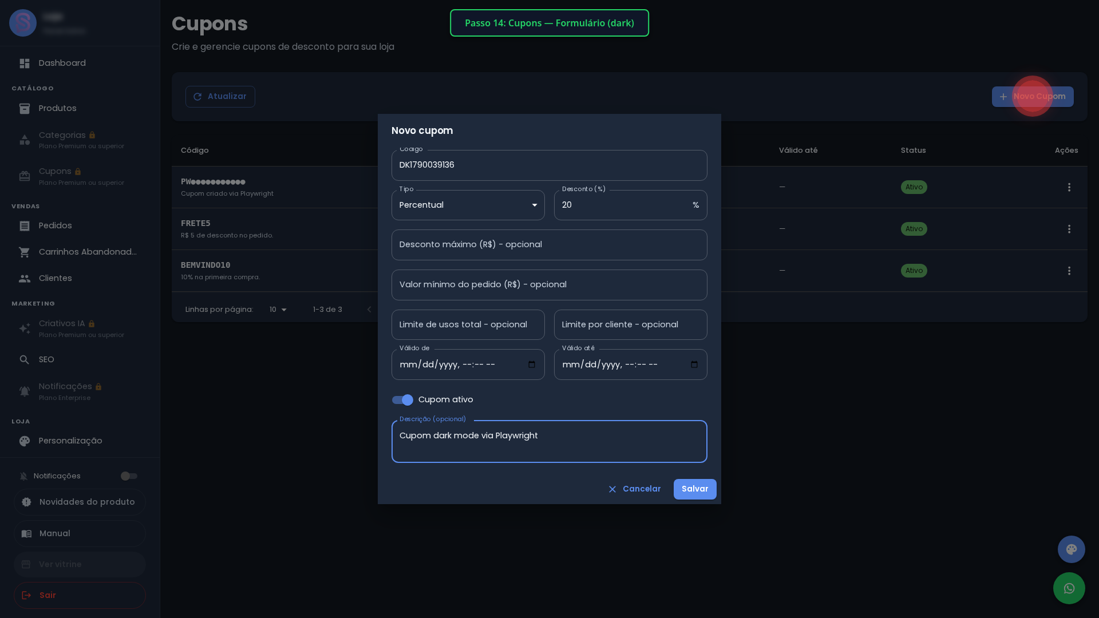Open Produtos in the sidebar
This screenshot has height=618, width=1099.
point(80,109)
